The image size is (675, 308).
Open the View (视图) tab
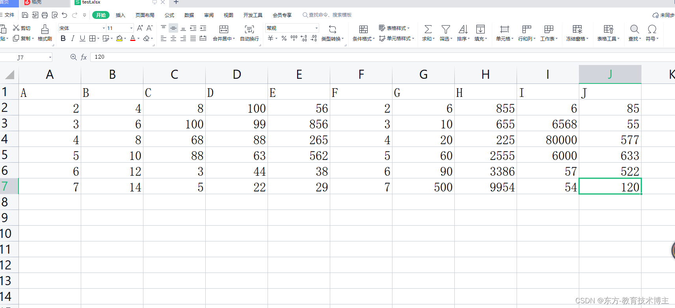pyautogui.click(x=229, y=15)
